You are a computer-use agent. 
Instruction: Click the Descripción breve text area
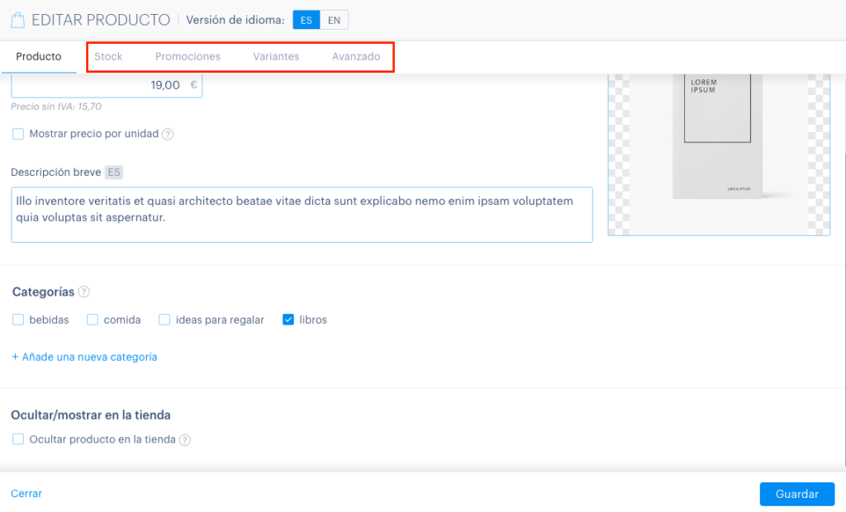pos(302,215)
